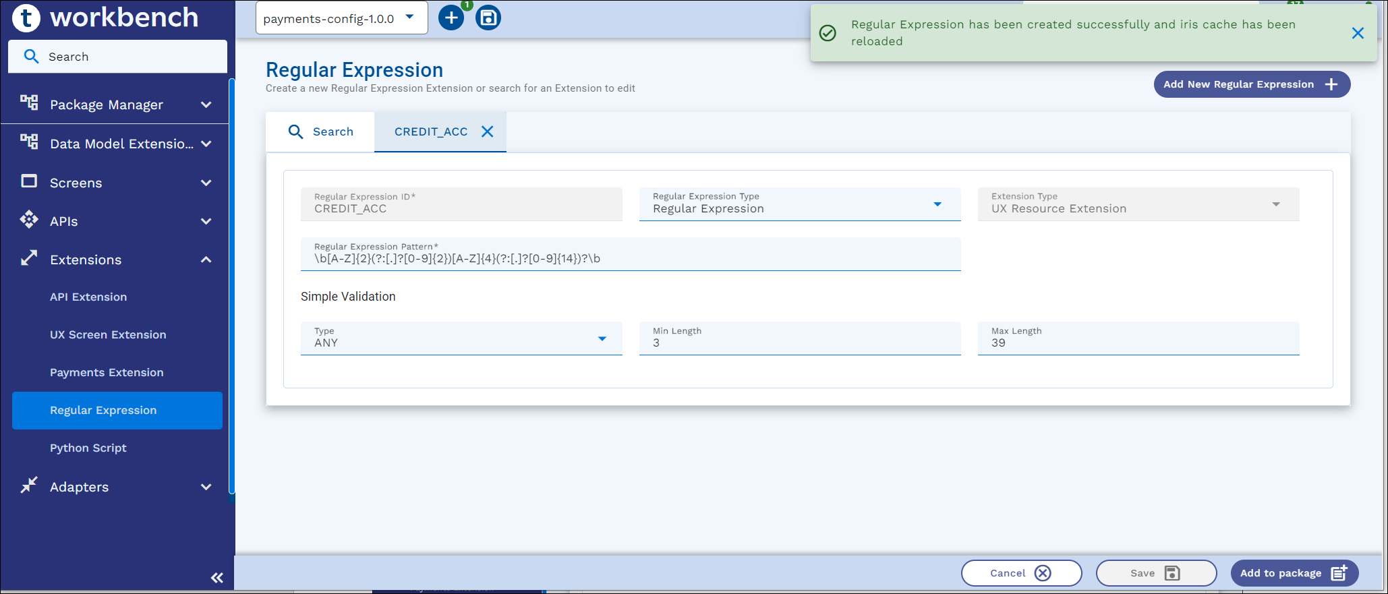Click the Regular Expression Pattern field
The width and height of the screenshot is (1388, 594).
click(x=630, y=259)
